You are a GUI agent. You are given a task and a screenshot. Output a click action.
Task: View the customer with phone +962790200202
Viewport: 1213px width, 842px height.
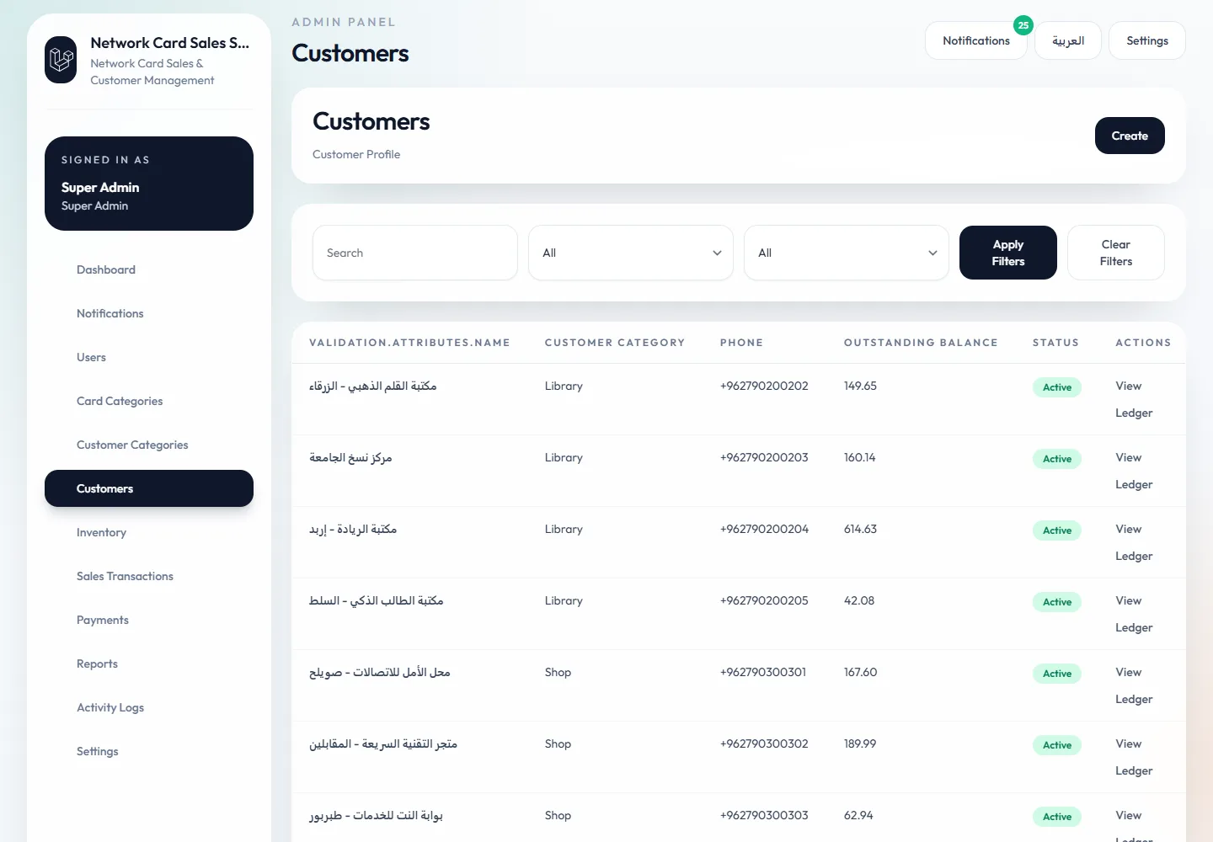click(1128, 386)
